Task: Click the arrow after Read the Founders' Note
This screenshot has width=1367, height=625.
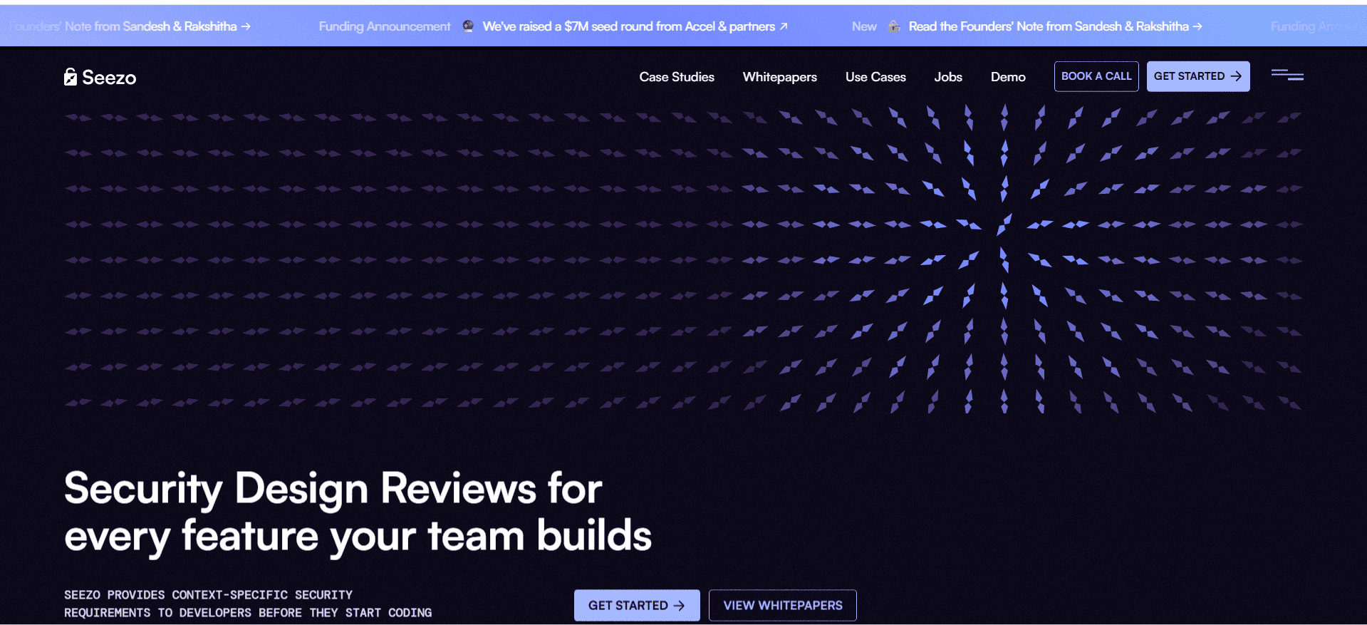Action: pos(1197,26)
